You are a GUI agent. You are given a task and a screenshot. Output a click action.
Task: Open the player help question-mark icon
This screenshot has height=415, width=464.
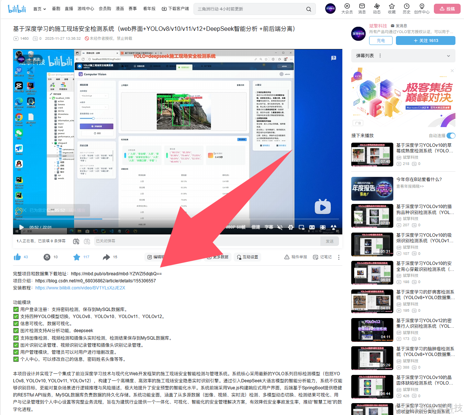click(x=333, y=58)
